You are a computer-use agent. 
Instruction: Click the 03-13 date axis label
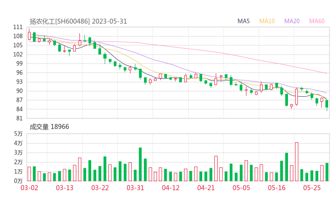point(65,188)
